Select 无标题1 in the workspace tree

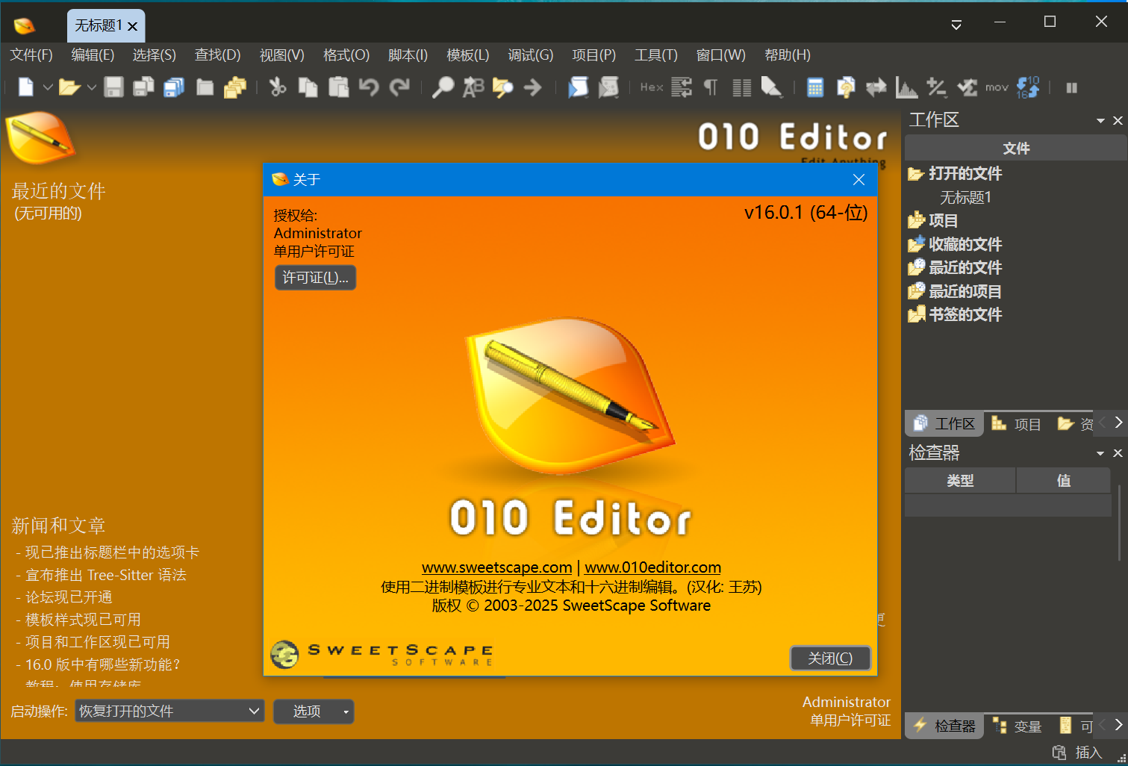click(965, 198)
